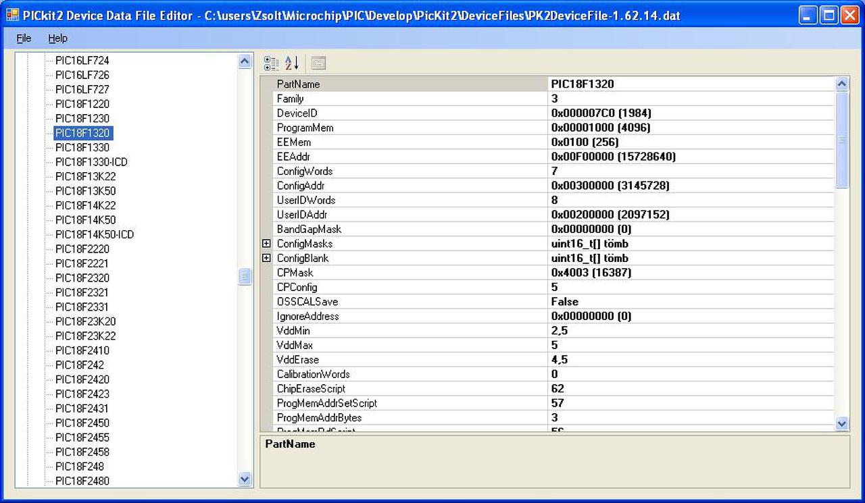Select PIC18F2220 in device tree
The width and height of the screenshot is (865, 503).
82,249
